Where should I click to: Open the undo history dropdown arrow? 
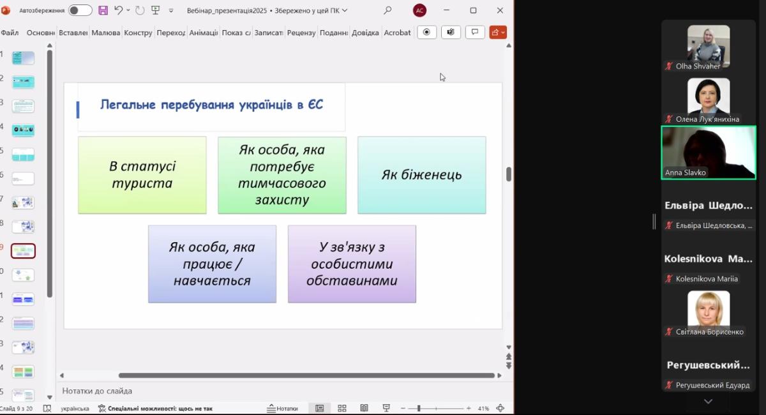point(128,10)
